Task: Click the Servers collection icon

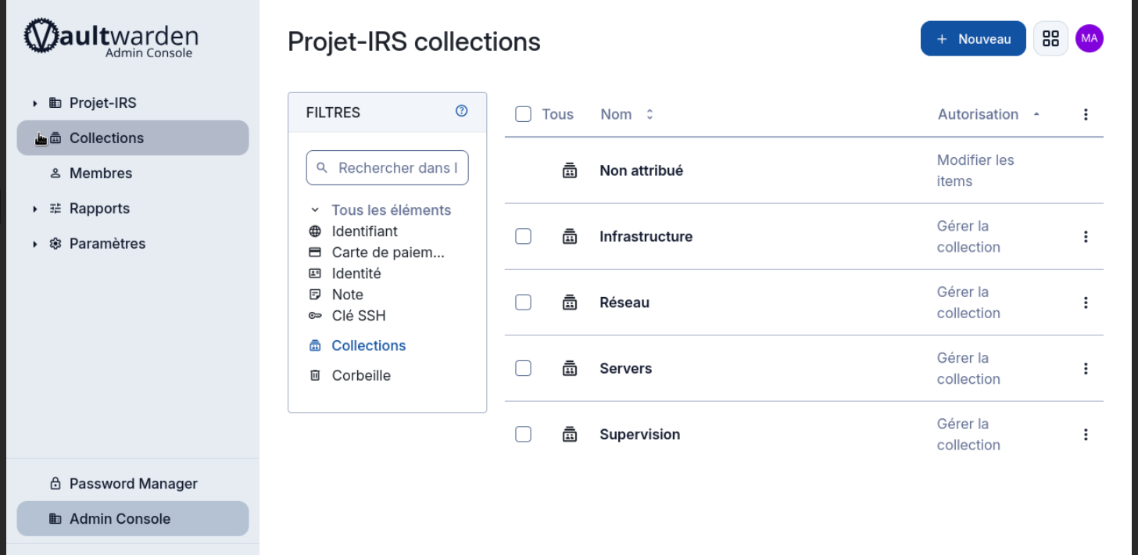Action: click(570, 369)
